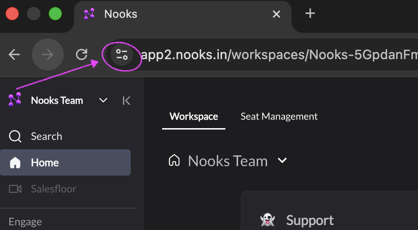Click the Engage section label
Viewport: 418px width, 230px height.
(25, 222)
